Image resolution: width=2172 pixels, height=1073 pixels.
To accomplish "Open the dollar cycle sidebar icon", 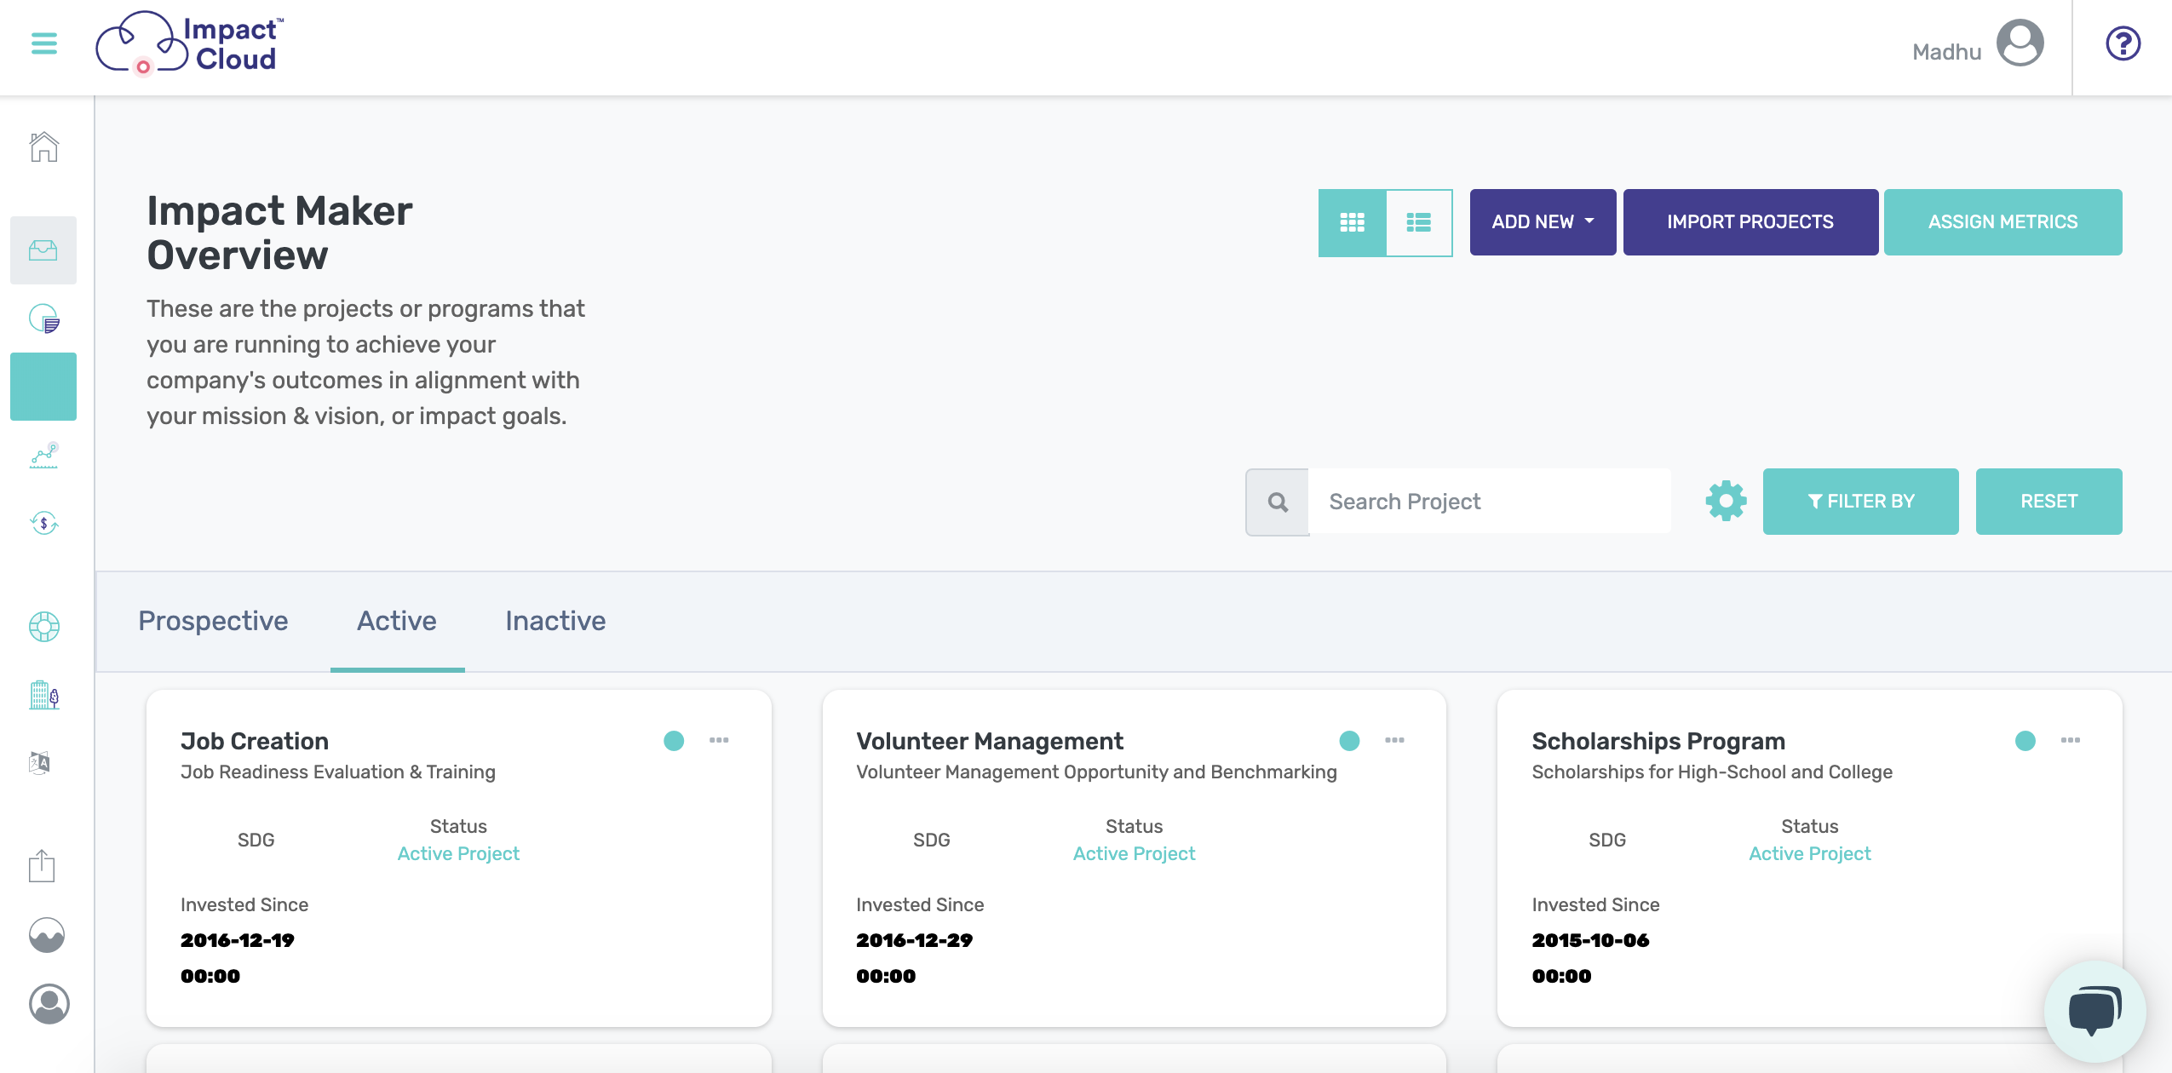I will (43, 523).
